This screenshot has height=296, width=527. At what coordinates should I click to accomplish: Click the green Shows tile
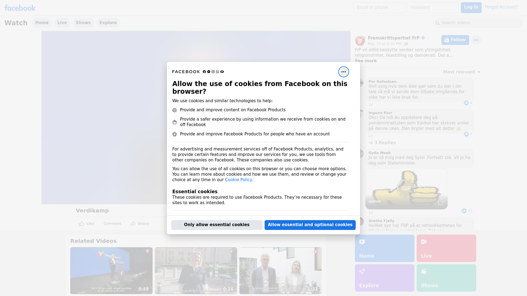[x=446, y=278]
